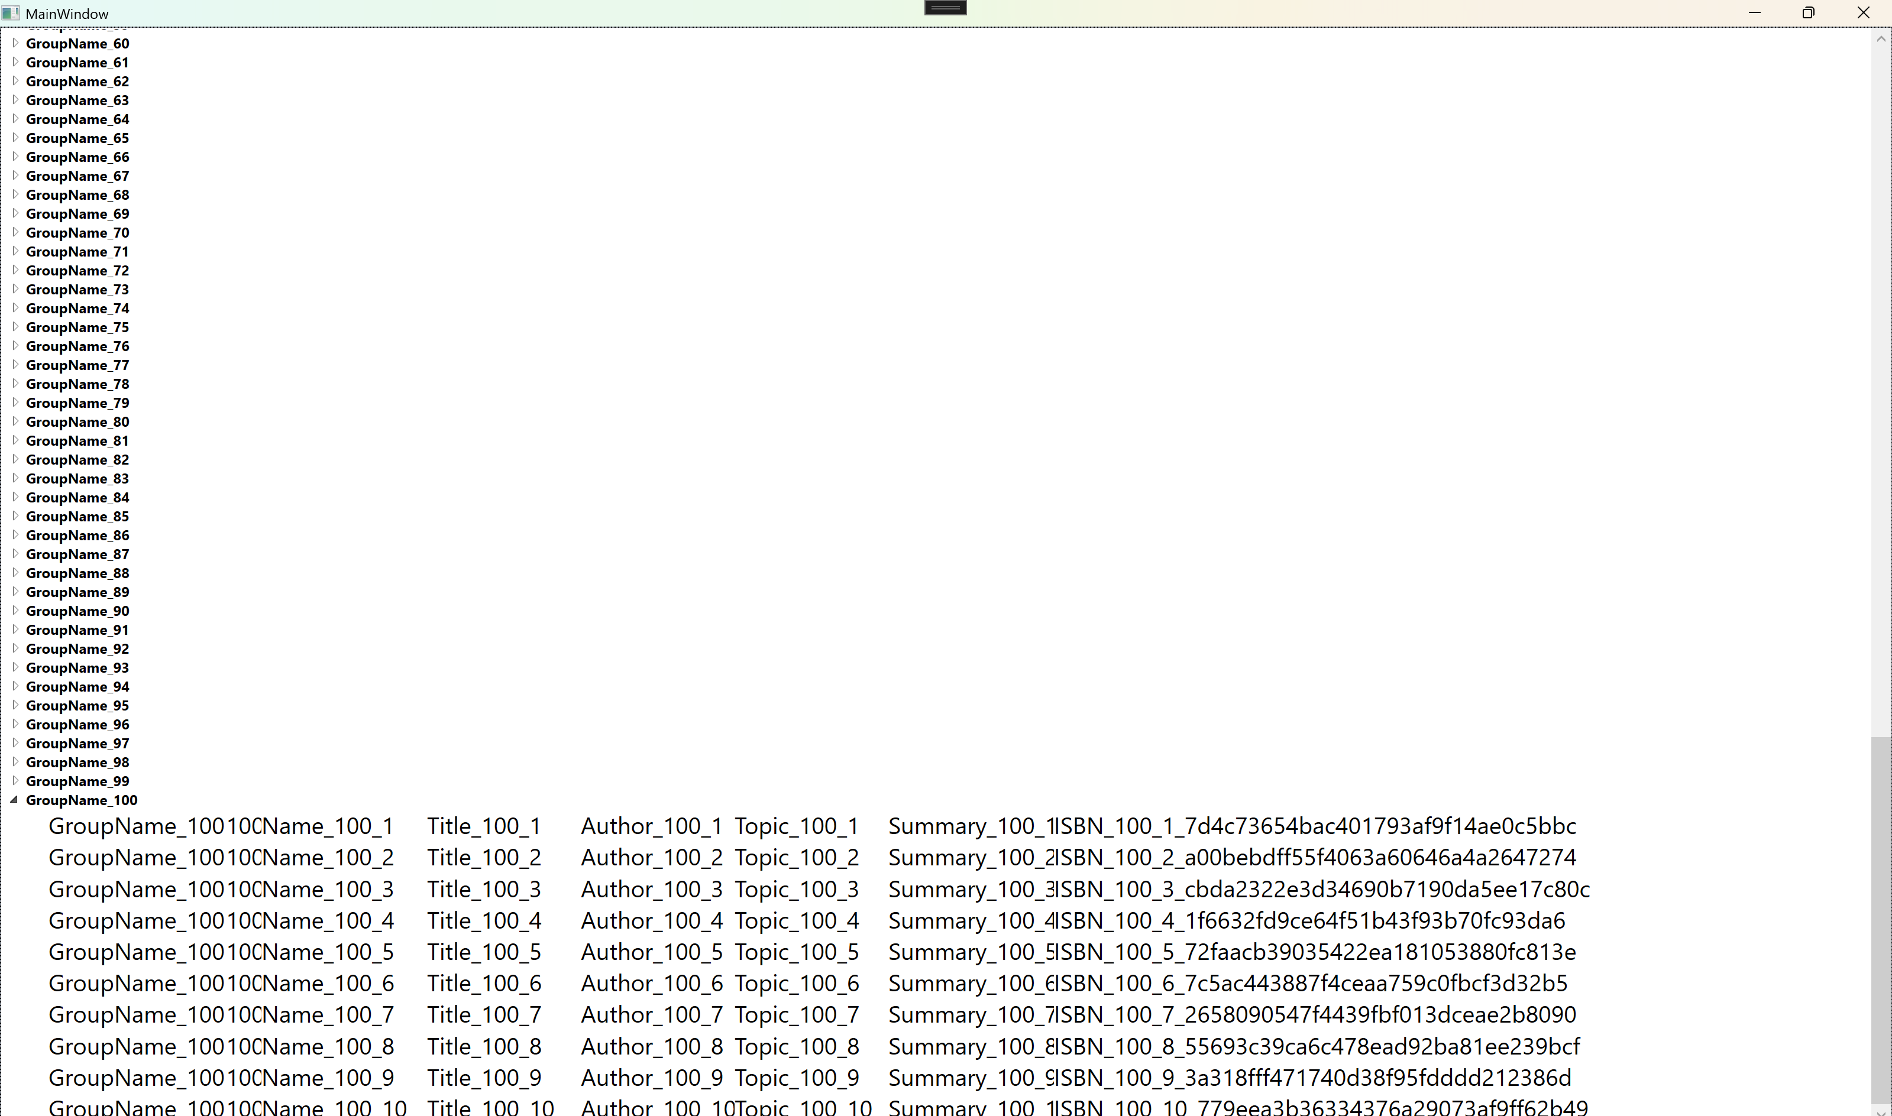Expand the GroupName_80 group arrow
The image size is (1892, 1116).
point(15,421)
